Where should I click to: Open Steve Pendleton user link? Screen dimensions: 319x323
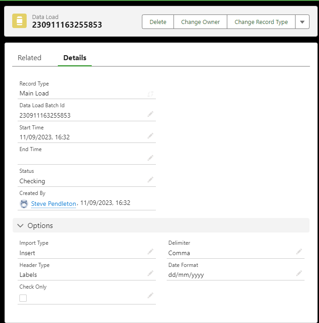(53, 204)
